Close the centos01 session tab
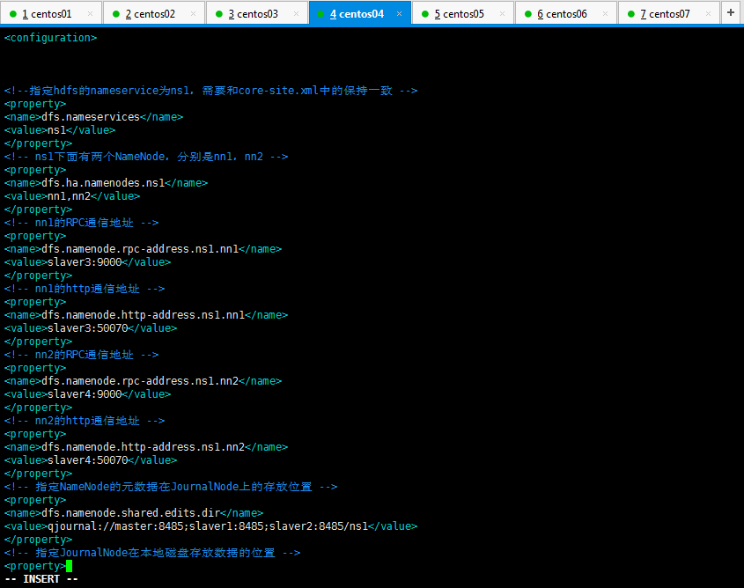 (x=91, y=14)
